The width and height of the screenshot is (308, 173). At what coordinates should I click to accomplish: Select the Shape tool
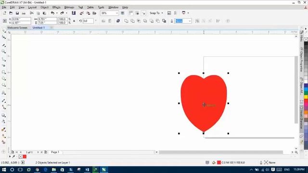pyautogui.click(x=4, y=37)
